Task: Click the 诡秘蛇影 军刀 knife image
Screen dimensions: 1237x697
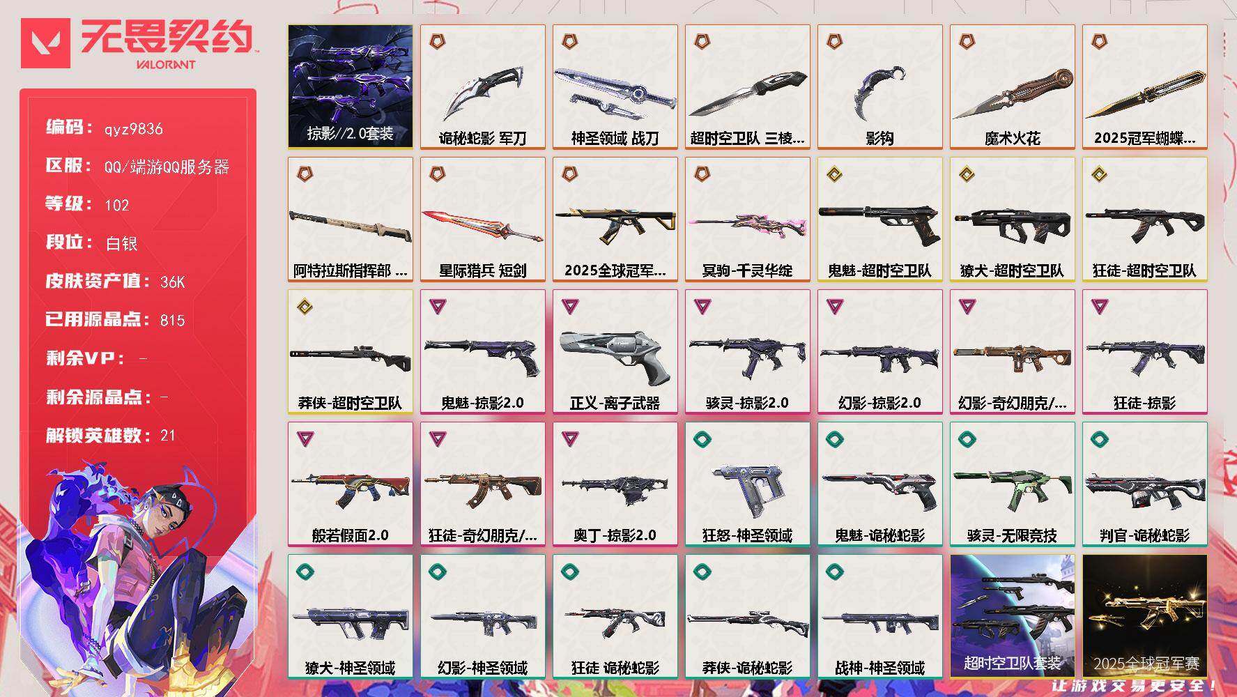Action: click(482, 93)
